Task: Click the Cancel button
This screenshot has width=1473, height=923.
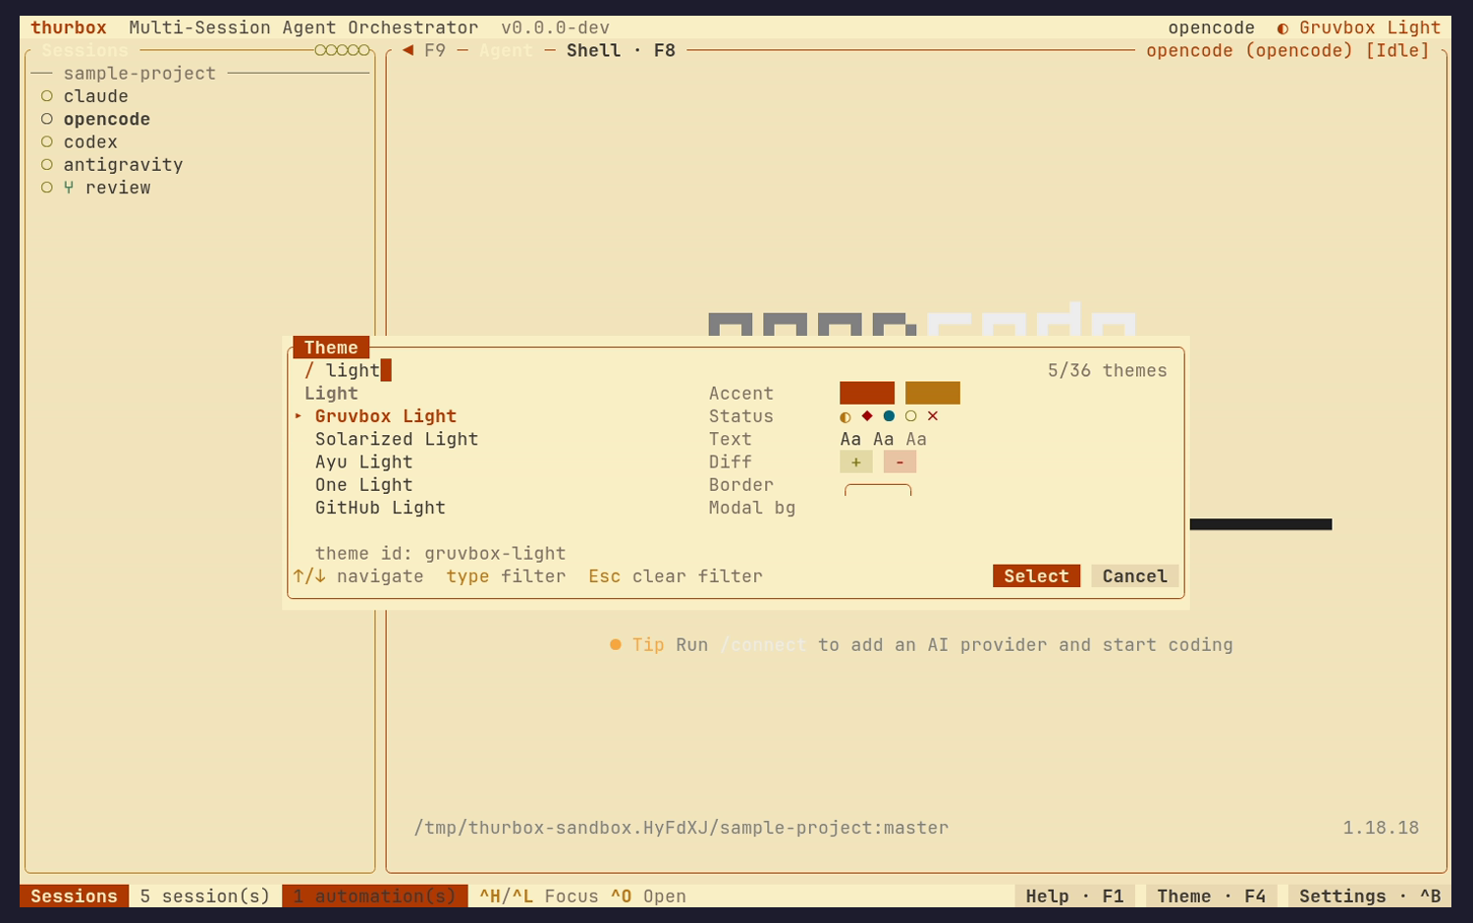Action: 1134,576
